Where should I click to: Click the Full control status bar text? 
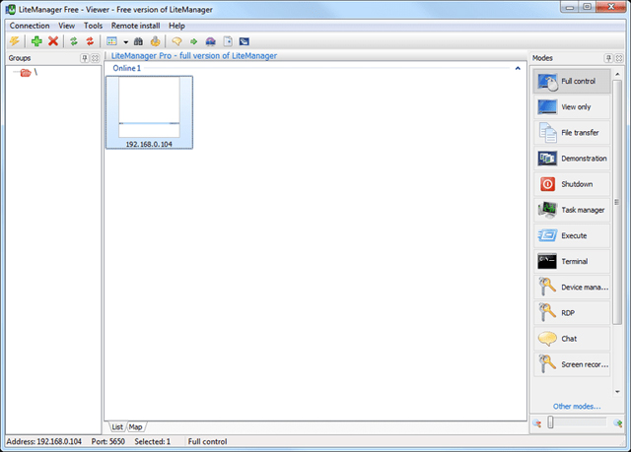(207, 441)
